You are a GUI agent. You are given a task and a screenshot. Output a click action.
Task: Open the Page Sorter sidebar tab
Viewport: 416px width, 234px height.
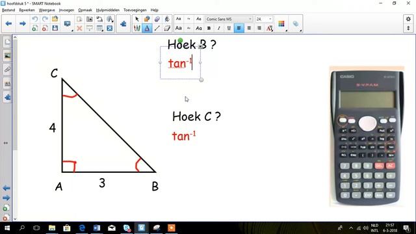click(x=7, y=42)
